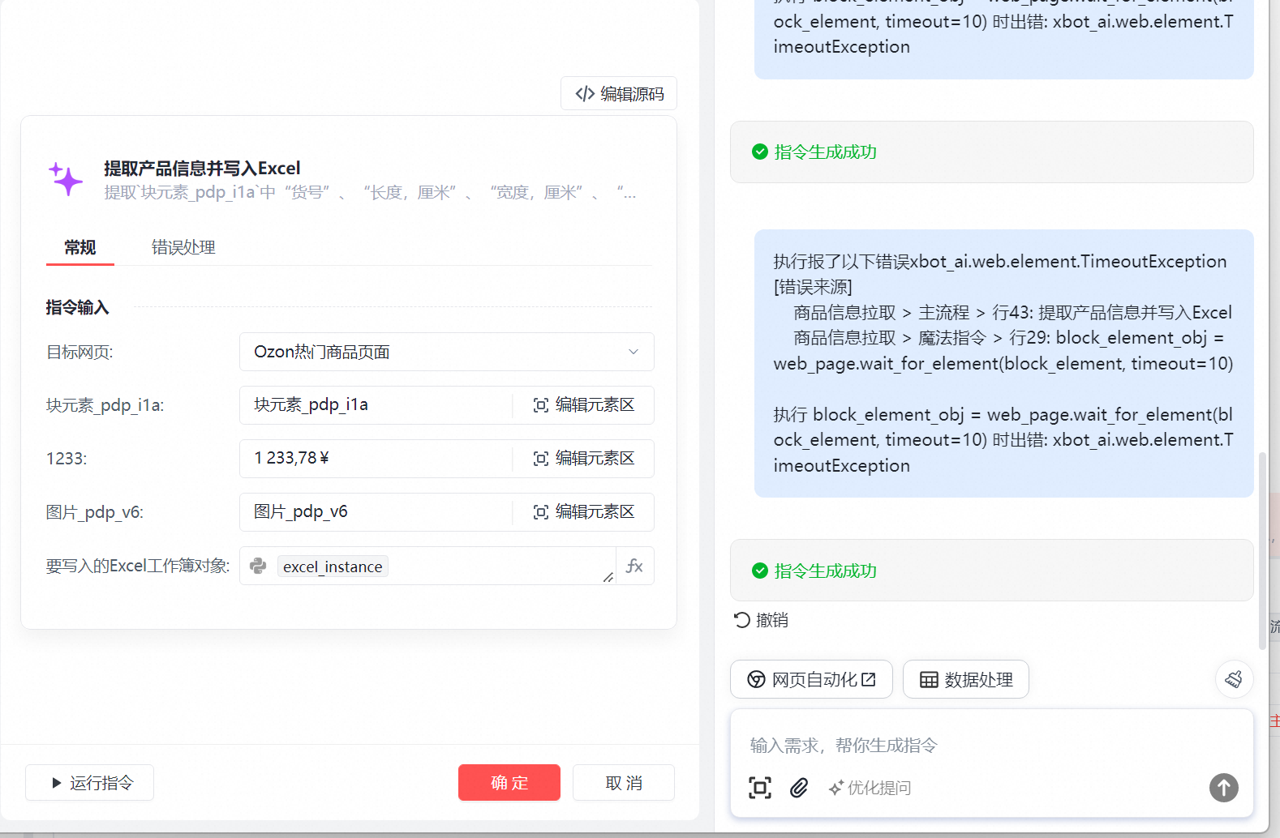Click the 数据处理 button

click(x=966, y=679)
